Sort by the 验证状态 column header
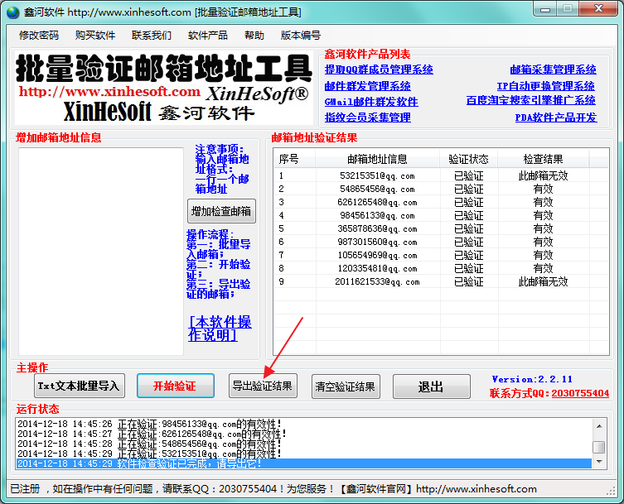The height and width of the screenshot is (504, 624). click(468, 160)
